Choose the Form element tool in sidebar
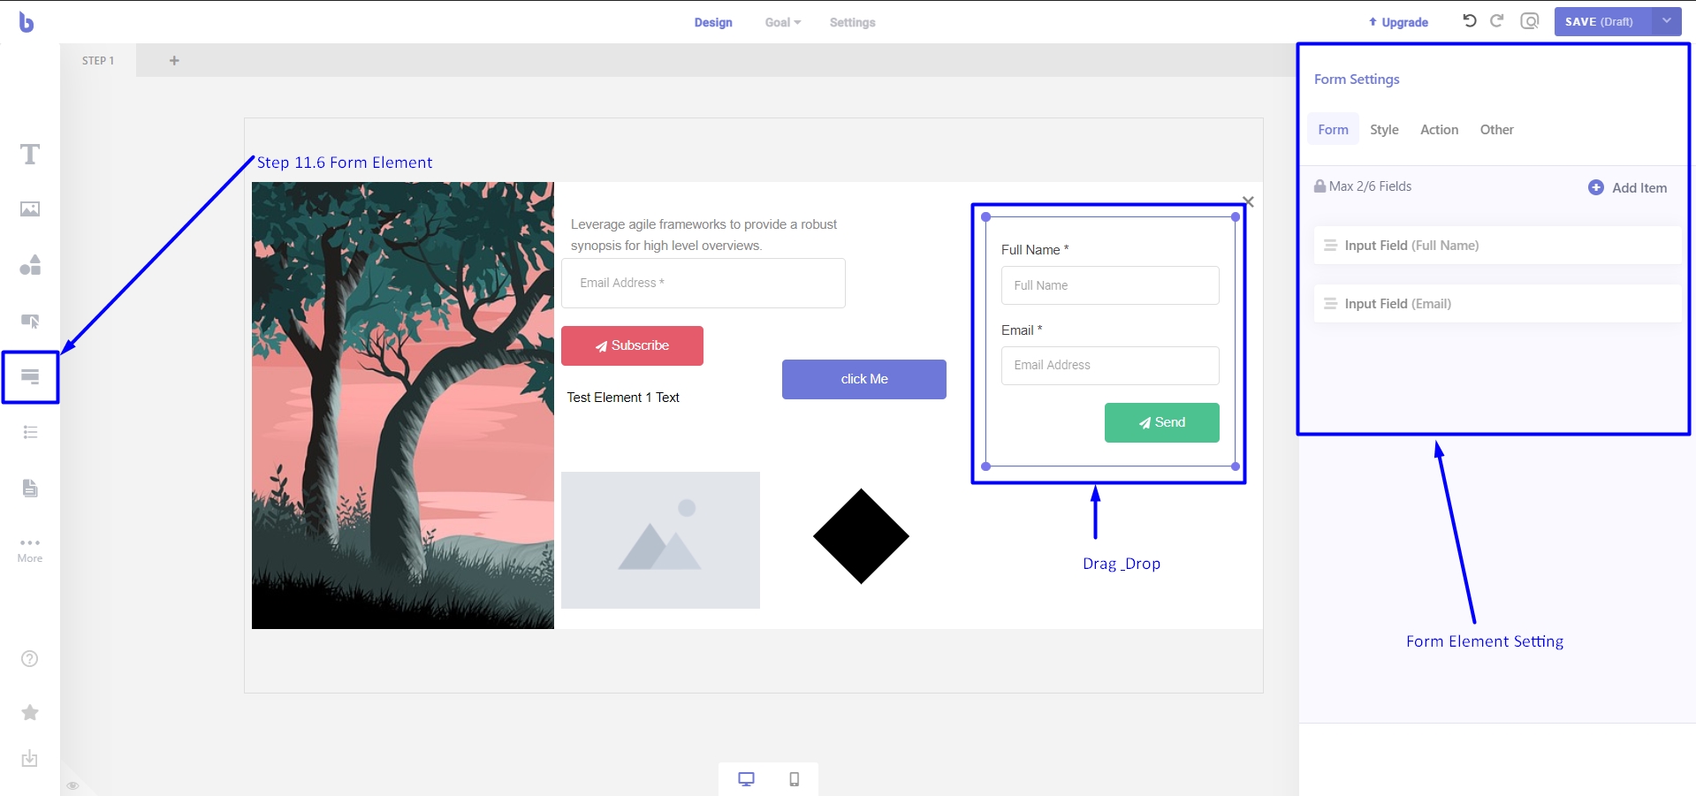1696x796 pixels. tap(30, 377)
